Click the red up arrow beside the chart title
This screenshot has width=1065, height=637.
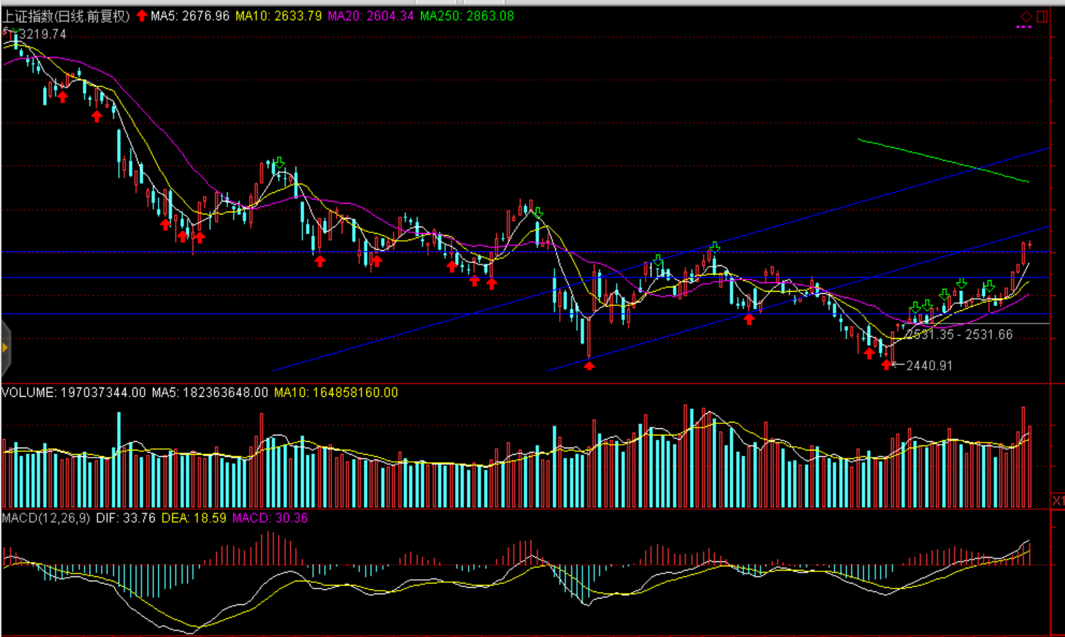142,16
